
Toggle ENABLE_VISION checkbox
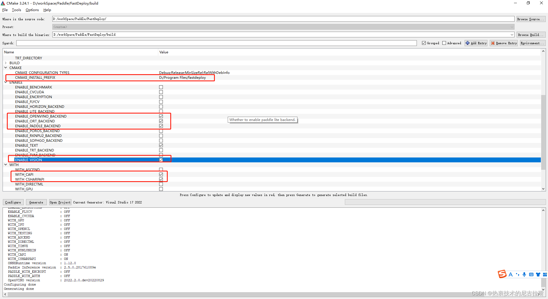coord(161,160)
